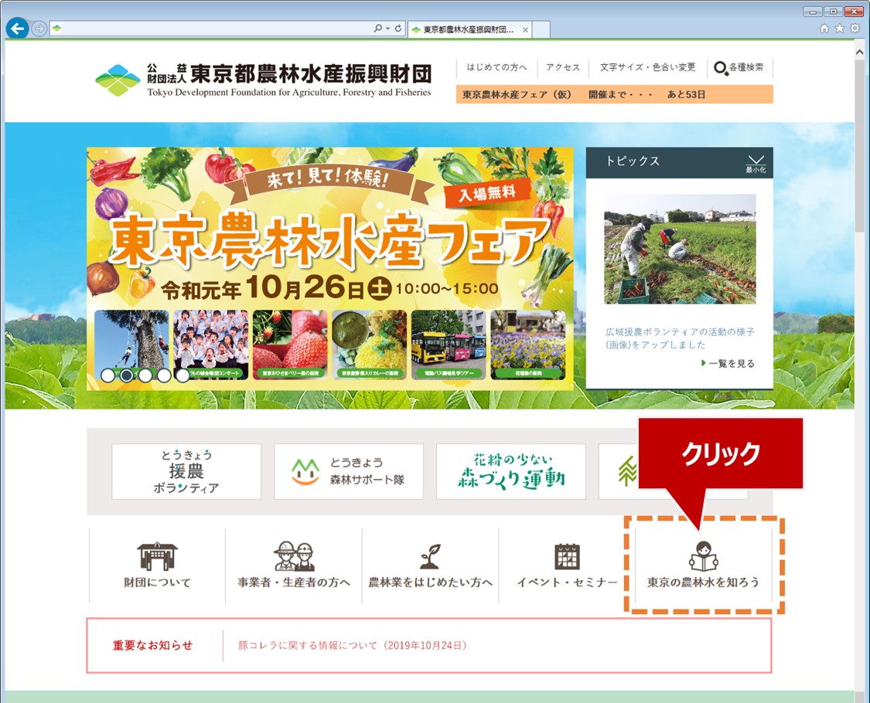
Task: Click the 事業者・生産者の方へ farmers icon
Action: coord(294,556)
